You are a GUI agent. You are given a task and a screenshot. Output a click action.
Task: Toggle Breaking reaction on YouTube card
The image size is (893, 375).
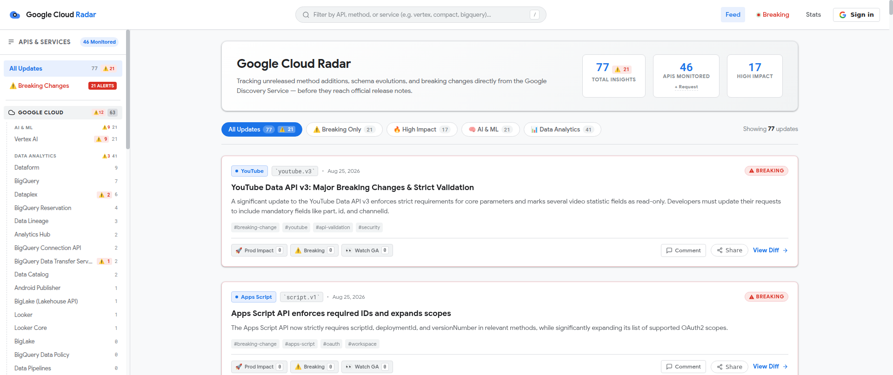click(x=314, y=250)
